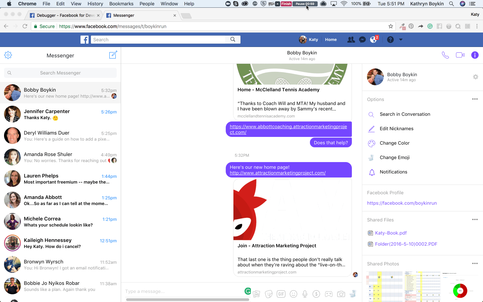Take a photo with camera icon
The image size is (483, 302).
point(341,294)
